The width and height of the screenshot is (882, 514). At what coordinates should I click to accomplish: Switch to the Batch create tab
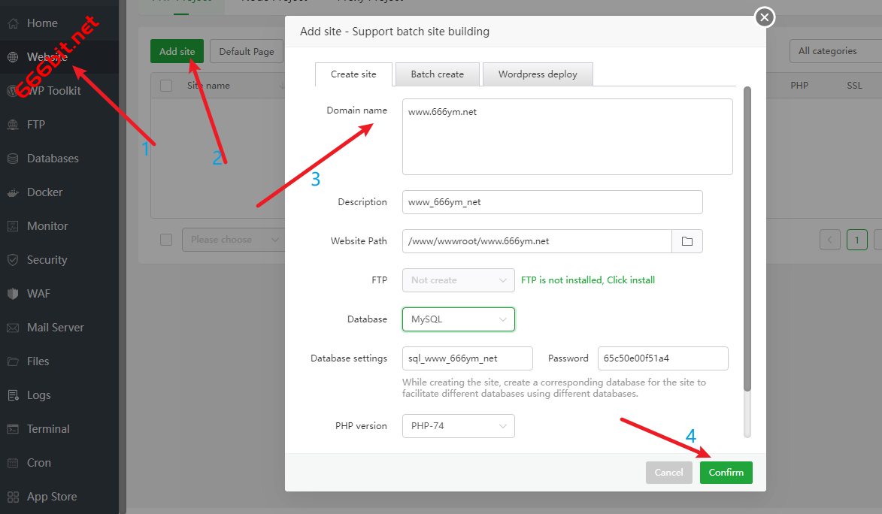tap(437, 74)
